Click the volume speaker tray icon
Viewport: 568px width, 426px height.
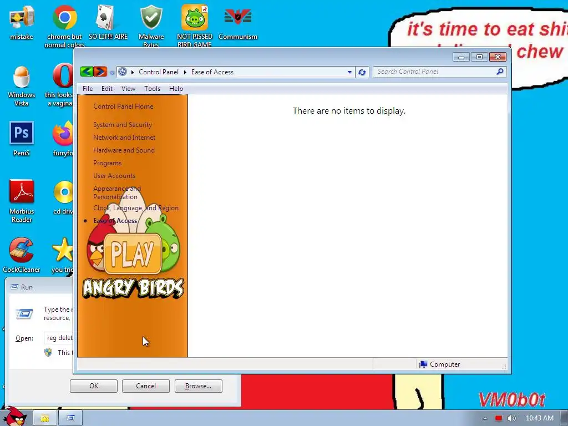511,418
